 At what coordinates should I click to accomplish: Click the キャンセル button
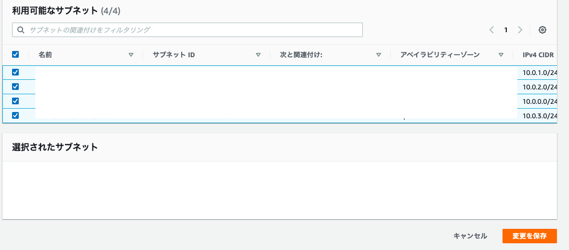point(470,236)
